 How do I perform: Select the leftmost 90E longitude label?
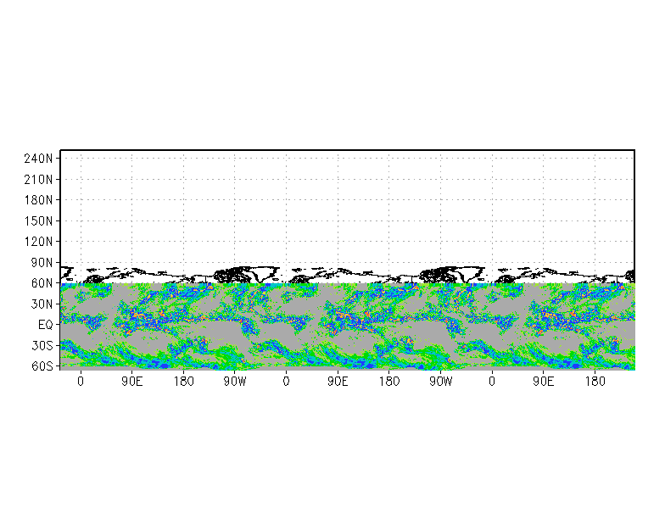click(132, 382)
